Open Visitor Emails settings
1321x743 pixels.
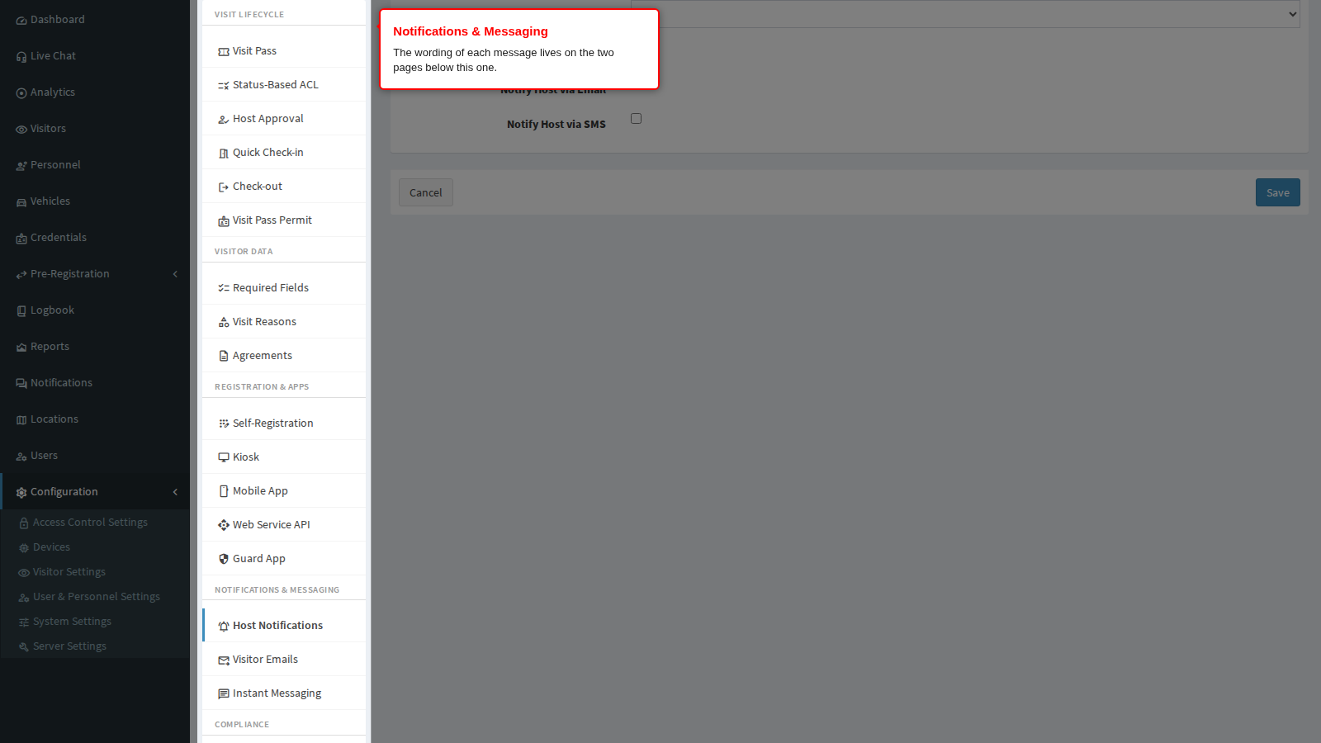point(284,660)
